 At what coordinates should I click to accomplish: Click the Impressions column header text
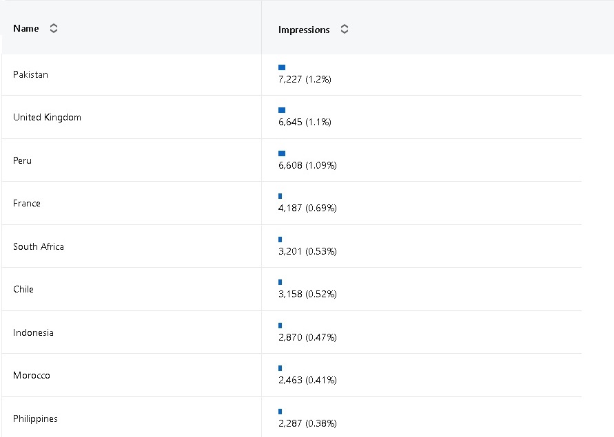304,30
